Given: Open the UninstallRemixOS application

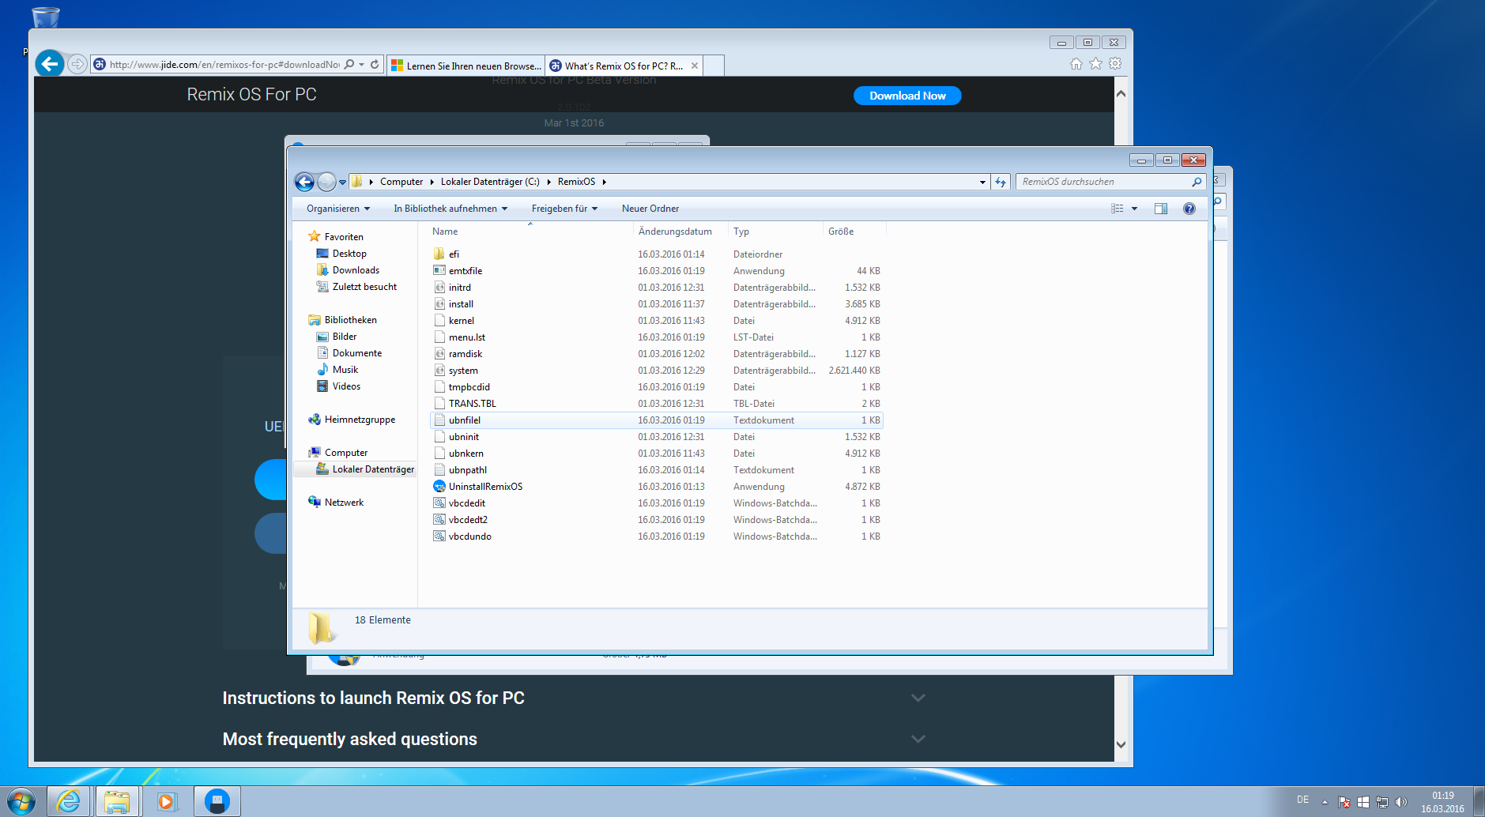Looking at the screenshot, I should click(x=484, y=487).
